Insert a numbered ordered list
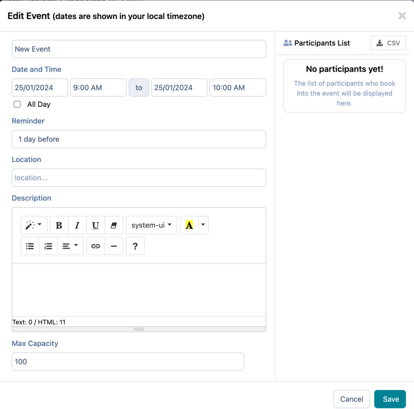The height and width of the screenshot is (409, 414). coord(48,246)
